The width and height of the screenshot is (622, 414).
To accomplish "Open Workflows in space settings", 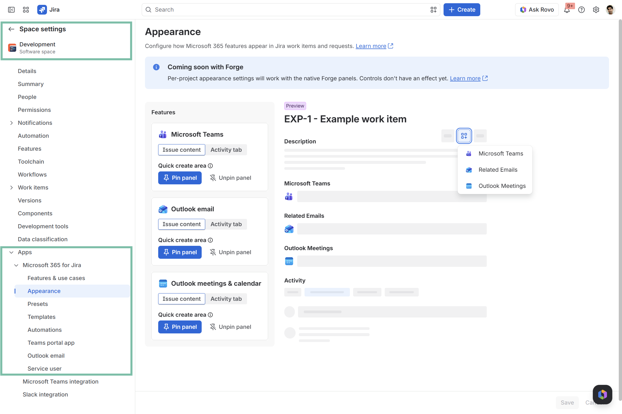I will tap(32, 175).
